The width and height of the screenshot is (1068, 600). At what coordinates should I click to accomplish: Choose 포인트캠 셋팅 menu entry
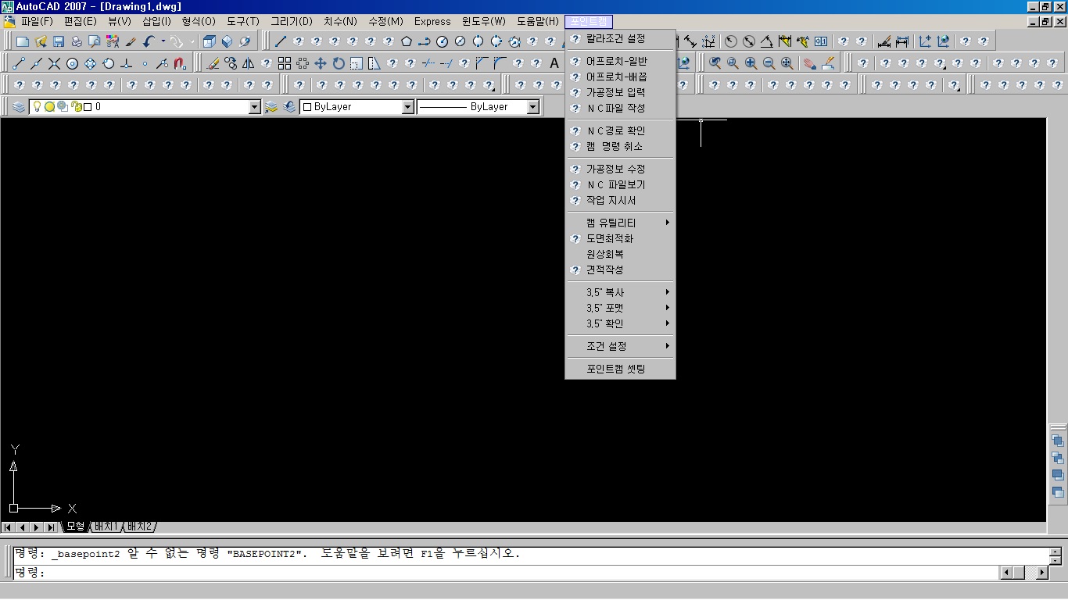[x=621, y=369]
